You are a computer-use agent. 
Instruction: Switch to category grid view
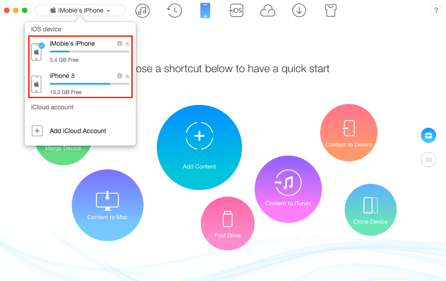tap(429, 160)
